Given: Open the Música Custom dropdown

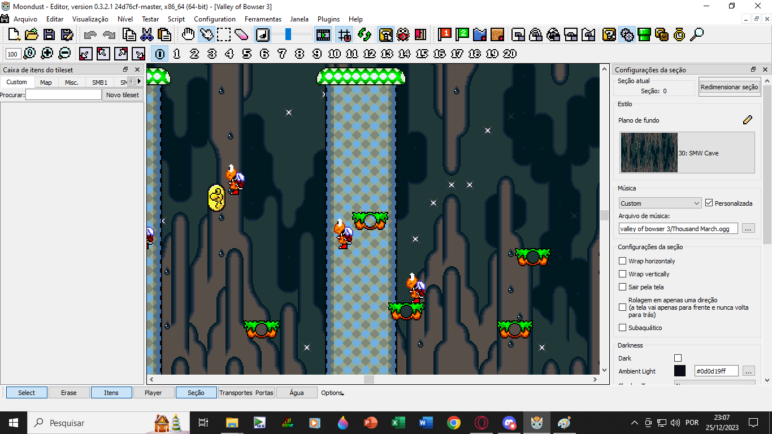Looking at the screenshot, I should point(660,203).
